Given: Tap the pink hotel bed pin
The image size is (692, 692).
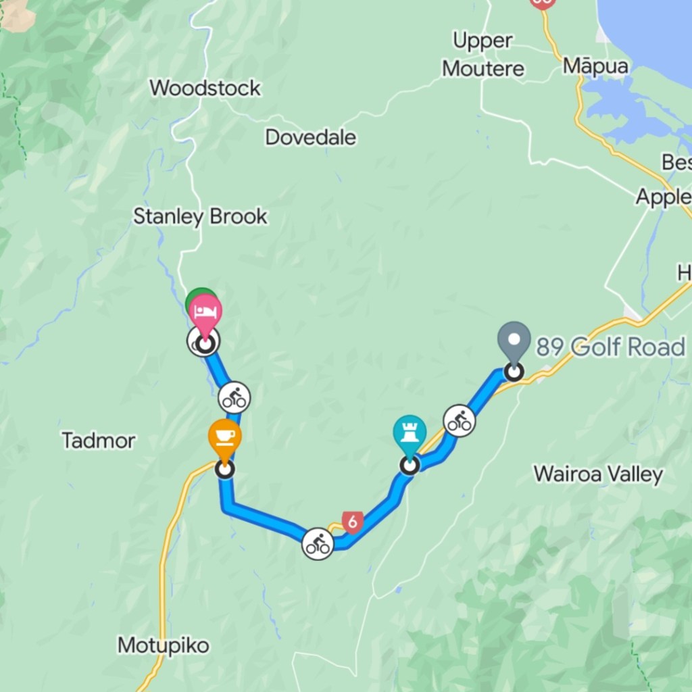Looking at the screenshot, I should click(205, 312).
